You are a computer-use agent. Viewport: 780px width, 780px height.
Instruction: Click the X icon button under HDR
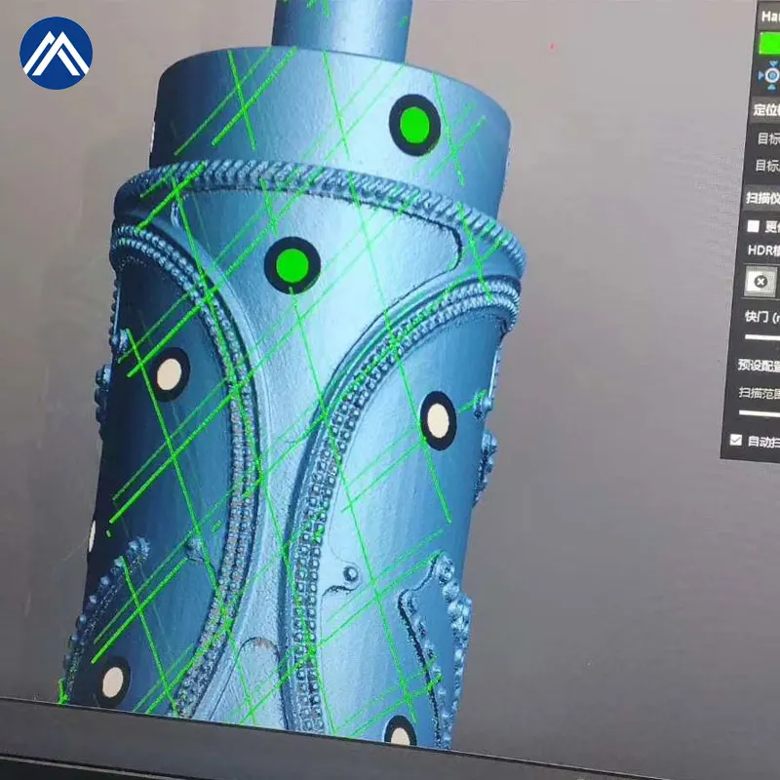[x=760, y=282]
